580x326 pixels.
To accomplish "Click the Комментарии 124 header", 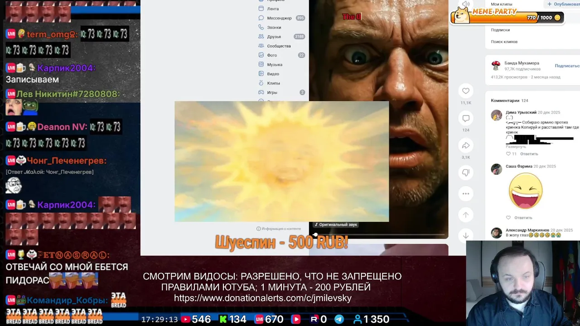I will pyautogui.click(x=509, y=101).
